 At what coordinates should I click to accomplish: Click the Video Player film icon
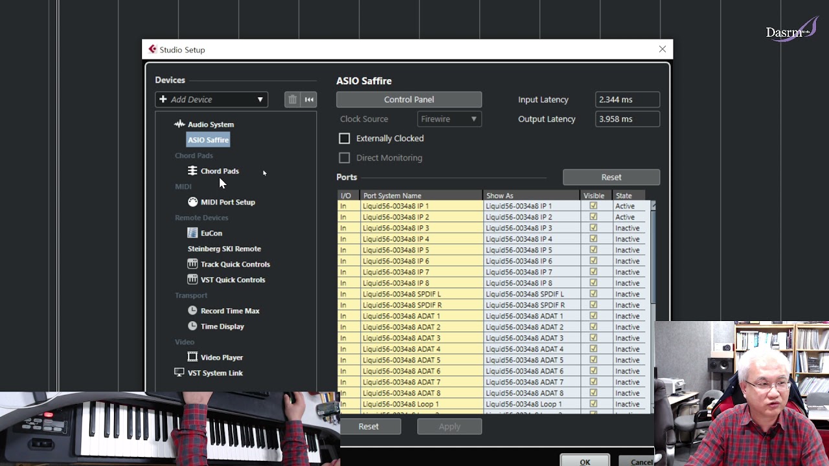[192, 357]
